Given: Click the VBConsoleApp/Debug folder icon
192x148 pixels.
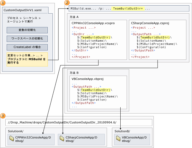Looking at the screenshot, I should point(118,138).
